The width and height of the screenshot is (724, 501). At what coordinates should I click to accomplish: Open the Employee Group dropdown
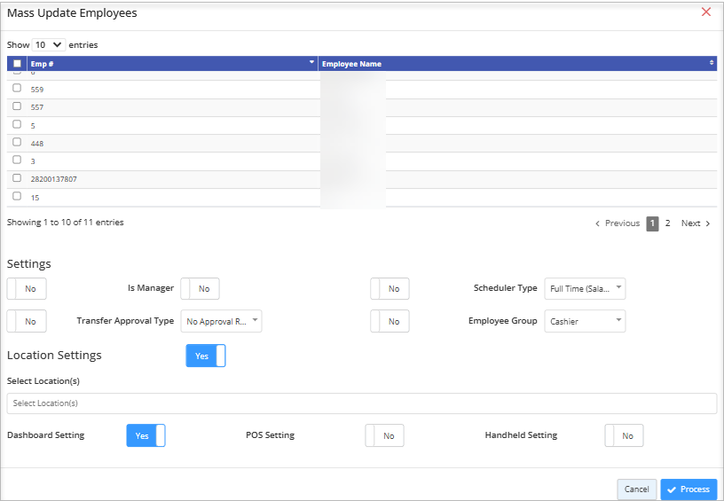pyautogui.click(x=585, y=321)
